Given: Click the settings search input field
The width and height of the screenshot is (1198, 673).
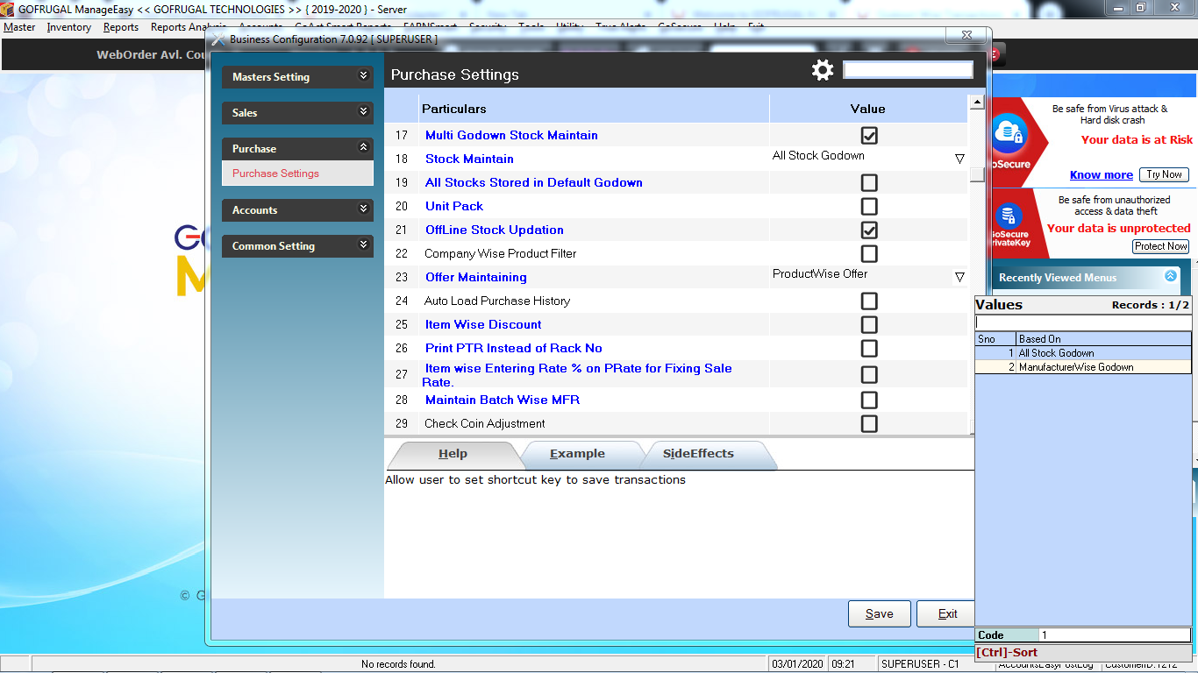Looking at the screenshot, I should click(908, 70).
